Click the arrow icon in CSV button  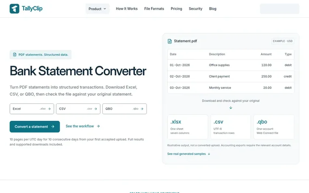(95, 109)
